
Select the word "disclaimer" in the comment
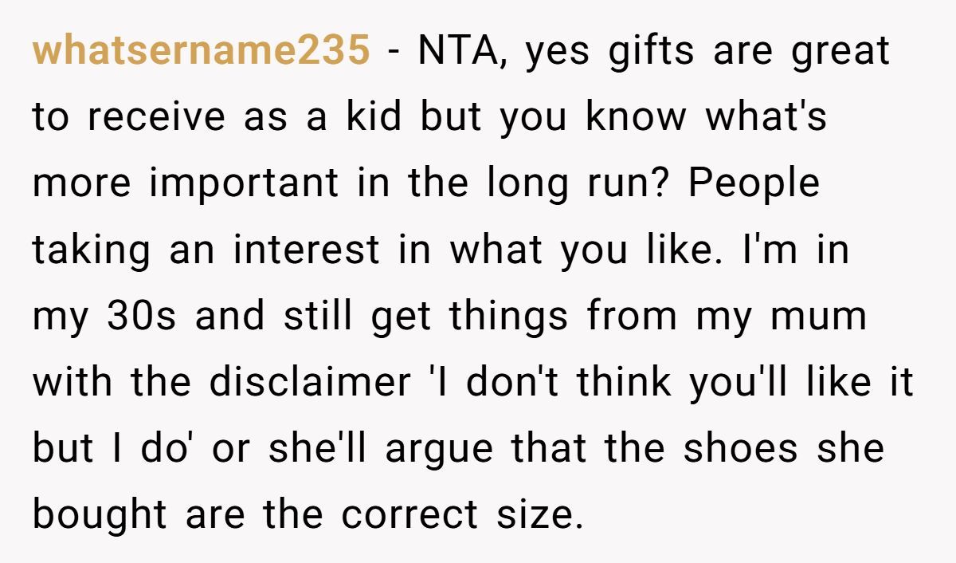coord(309,383)
